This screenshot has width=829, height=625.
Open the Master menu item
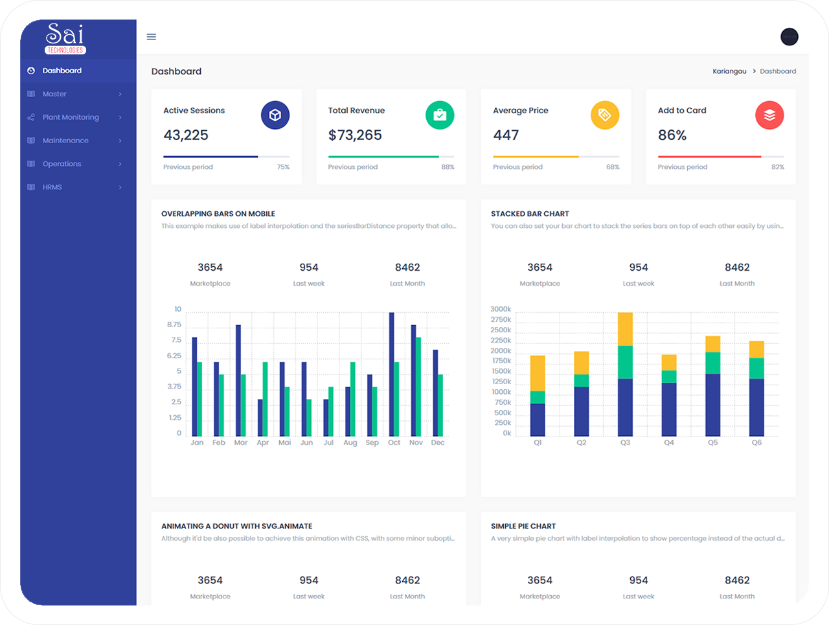click(x=78, y=94)
